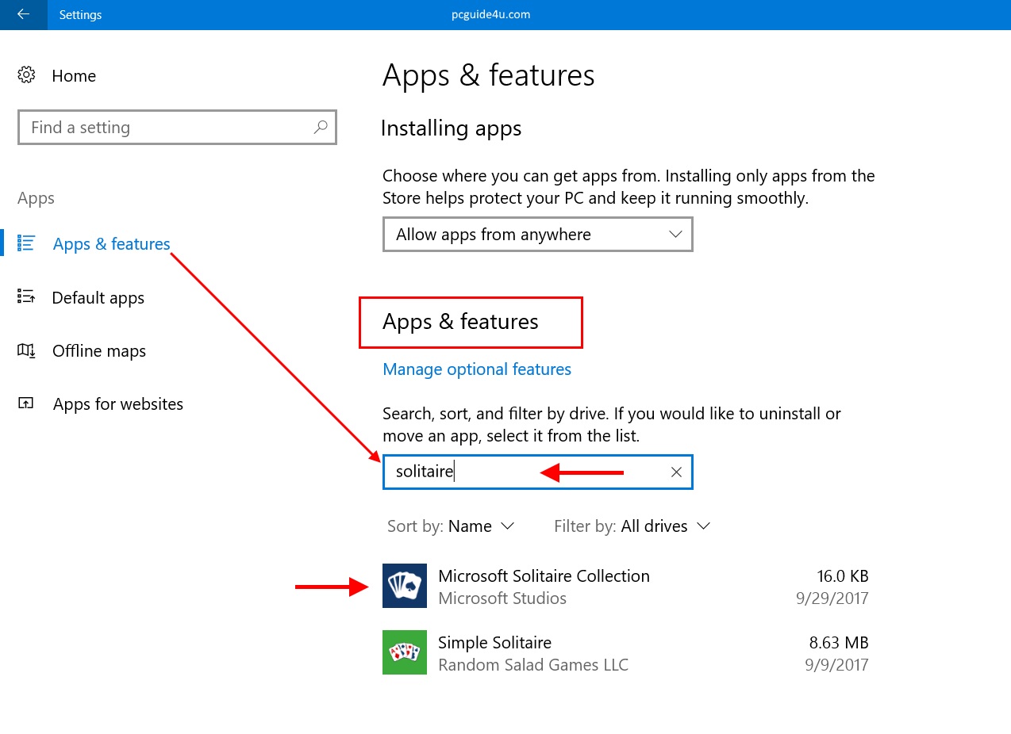The height and width of the screenshot is (734, 1011).
Task: Open the Manage optional features link
Action: tap(476, 369)
